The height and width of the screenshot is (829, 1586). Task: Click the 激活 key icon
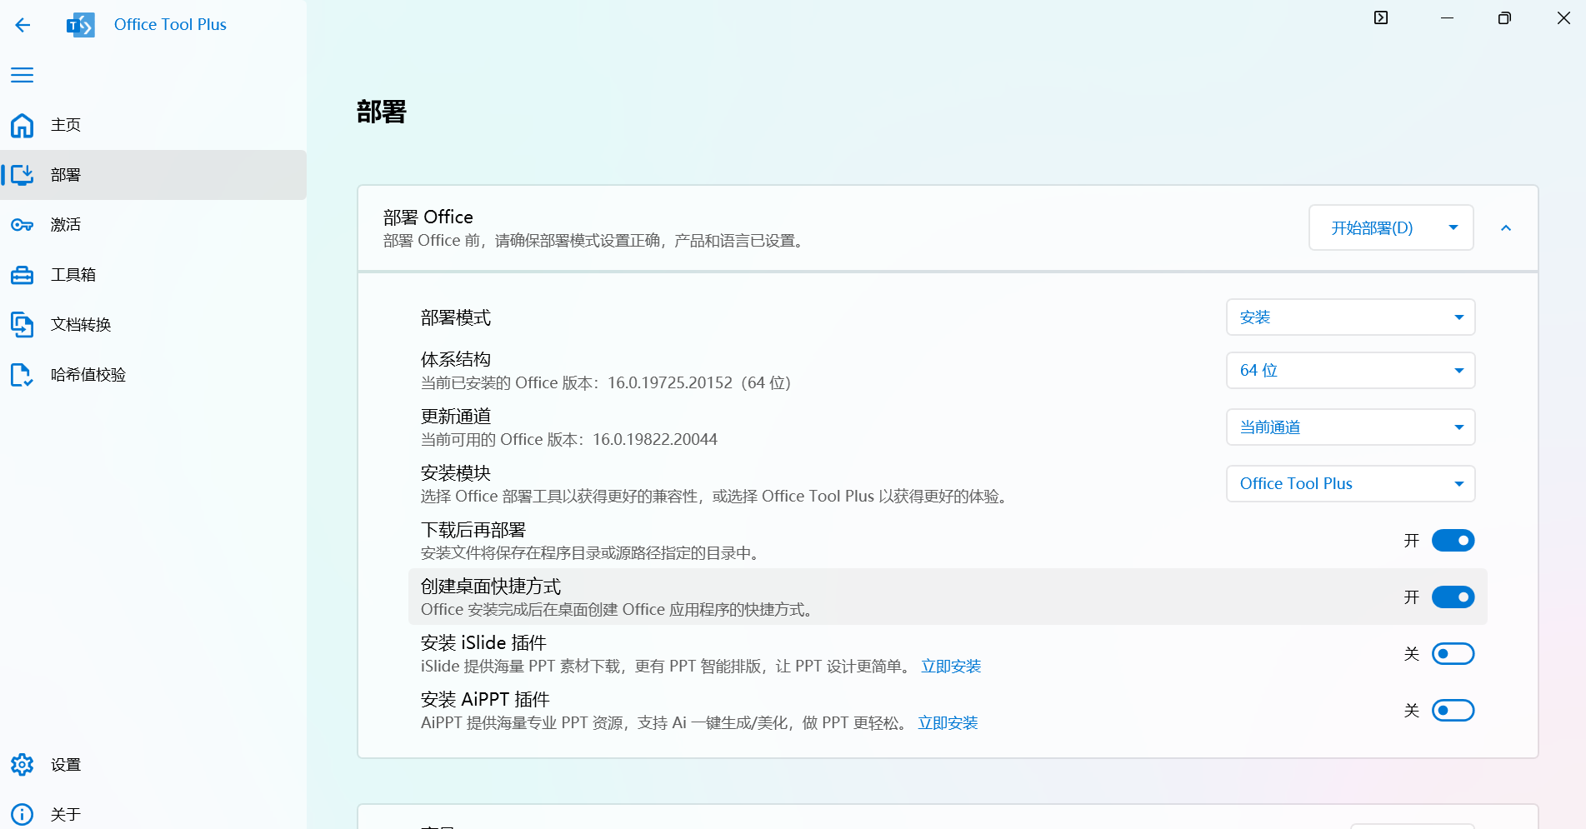tap(23, 225)
